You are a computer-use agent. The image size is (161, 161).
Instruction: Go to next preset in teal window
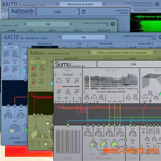[72, 24]
